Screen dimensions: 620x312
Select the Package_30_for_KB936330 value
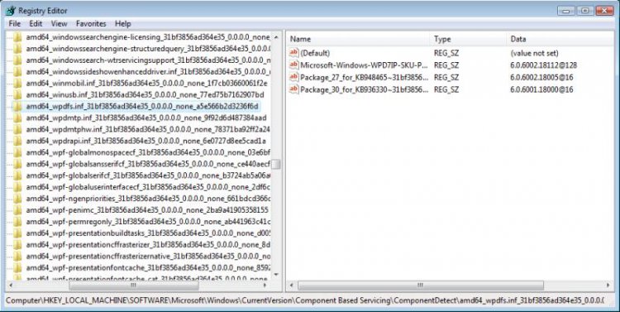pos(365,89)
